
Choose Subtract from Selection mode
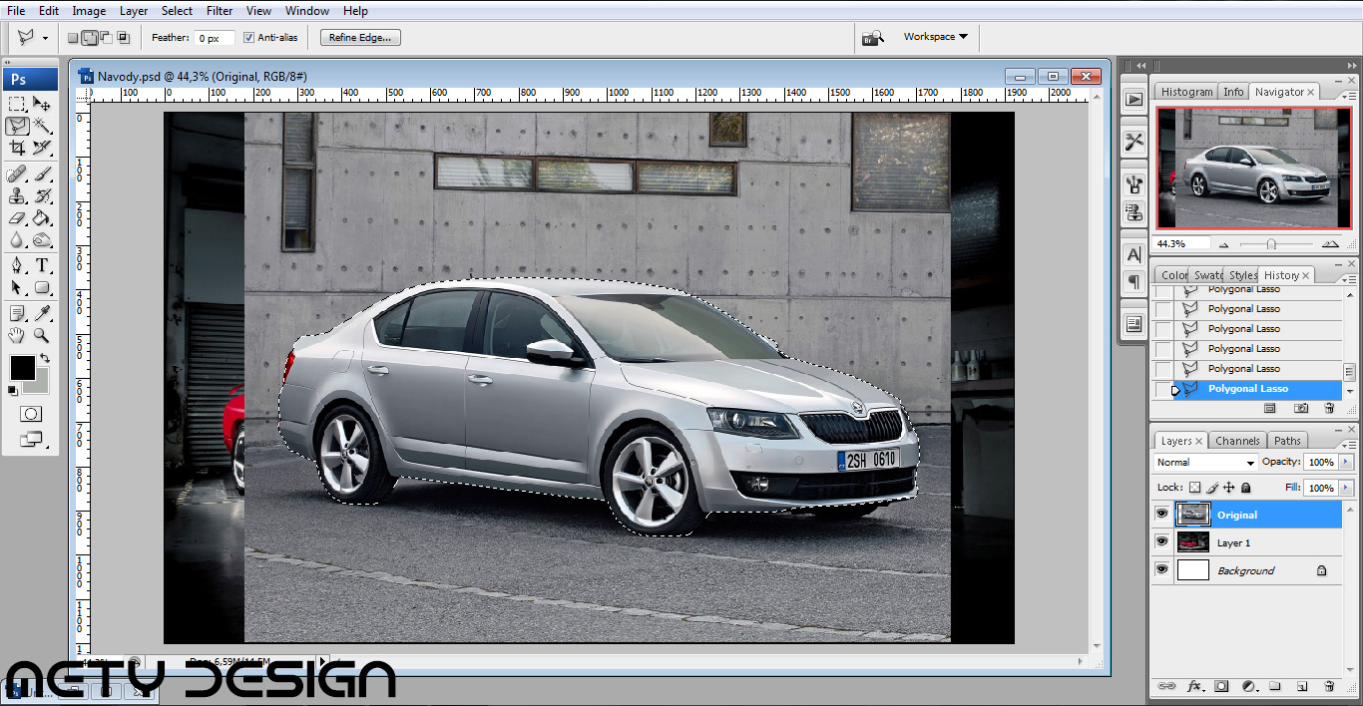(106, 38)
